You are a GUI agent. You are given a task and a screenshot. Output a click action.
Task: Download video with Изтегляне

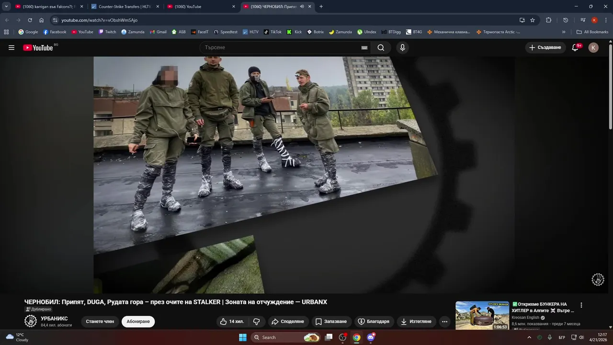point(416,322)
